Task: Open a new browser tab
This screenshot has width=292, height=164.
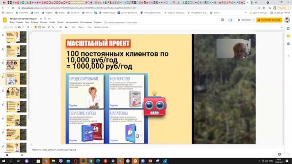Action: coord(256,3)
